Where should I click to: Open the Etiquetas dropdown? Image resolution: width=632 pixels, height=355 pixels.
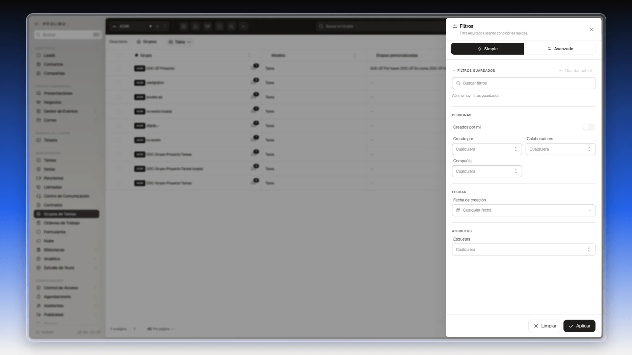523,249
